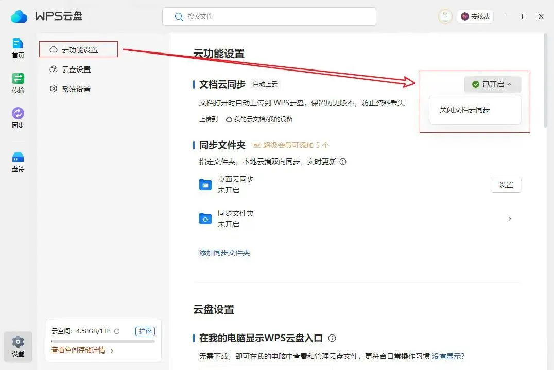The height and width of the screenshot is (370, 554).
Task: Click the cloud icon before 我的云文档/我的设备
Action: pyautogui.click(x=229, y=119)
